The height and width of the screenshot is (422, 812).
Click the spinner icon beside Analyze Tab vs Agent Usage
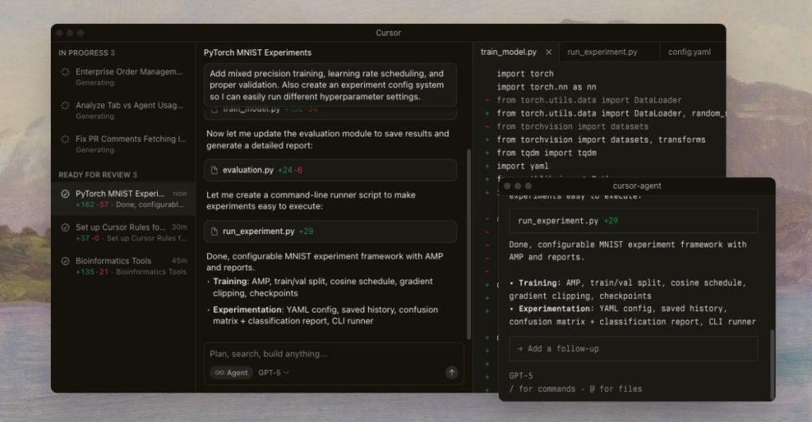coord(65,105)
